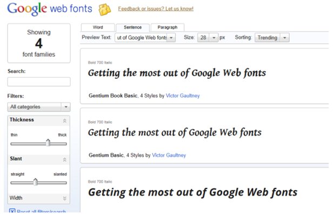The height and width of the screenshot is (214, 334).
Task: Switch to the Word tab
Action: 98,27
